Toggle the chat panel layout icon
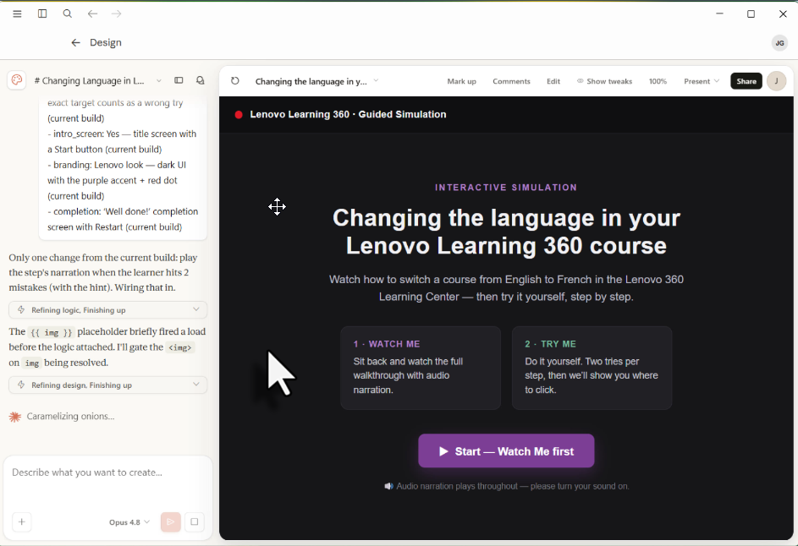The width and height of the screenshot is (798, 546). click(179, 80)
